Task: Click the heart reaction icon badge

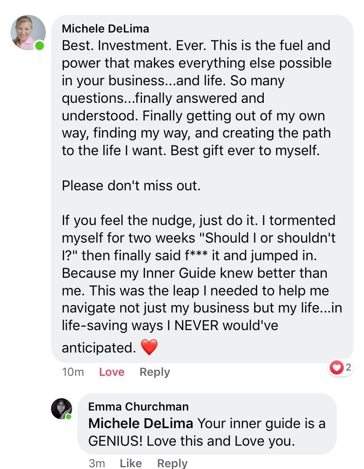Action: pyautogui.click(x=337, y=368)
